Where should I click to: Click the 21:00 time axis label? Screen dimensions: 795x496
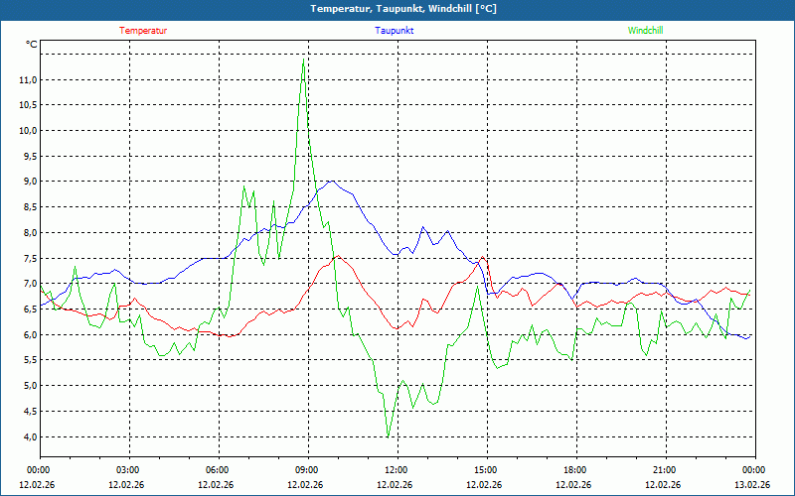pos(663,470)
